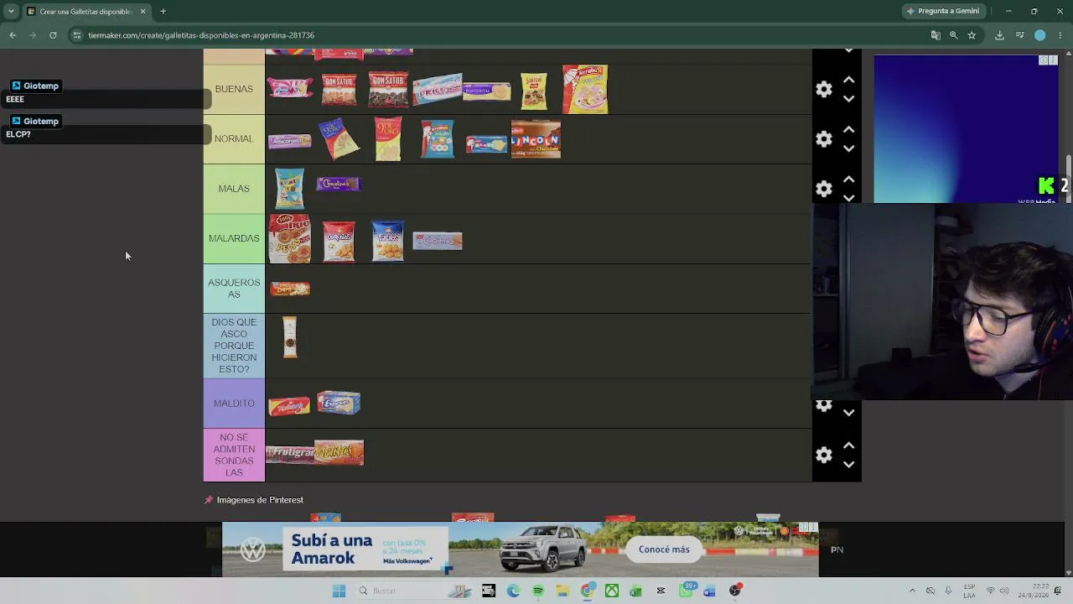
Task: Move the BUENAS tier down
Action: click(848, 98)
